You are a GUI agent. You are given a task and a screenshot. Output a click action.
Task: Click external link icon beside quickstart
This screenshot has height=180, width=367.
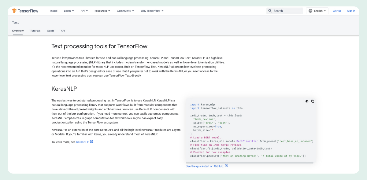(x=226, y=166)
